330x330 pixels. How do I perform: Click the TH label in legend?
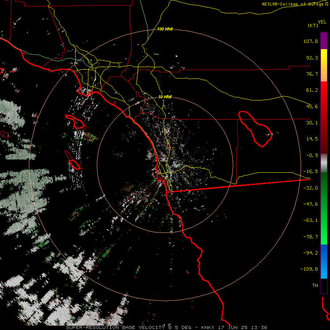[x=315, y=286]
